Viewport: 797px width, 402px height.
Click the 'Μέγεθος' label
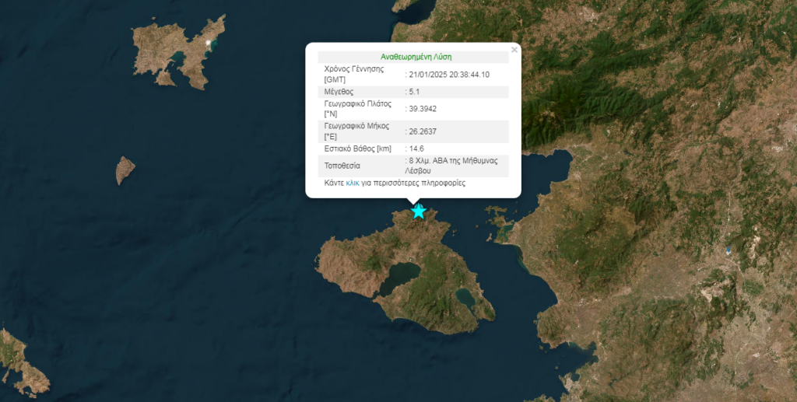pyautogui.click(x=339, y=92)
